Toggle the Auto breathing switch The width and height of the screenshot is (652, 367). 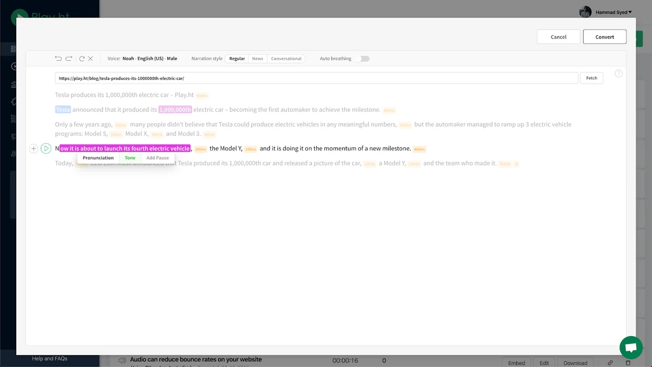pyautogui.click(x=362, y=59)
